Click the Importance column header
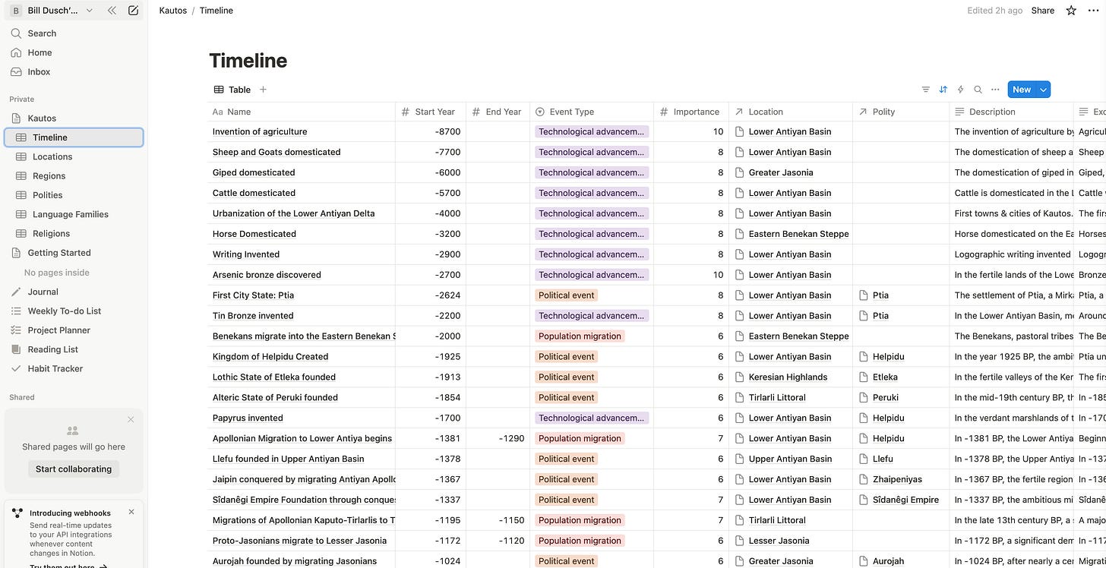 (691, 112)
